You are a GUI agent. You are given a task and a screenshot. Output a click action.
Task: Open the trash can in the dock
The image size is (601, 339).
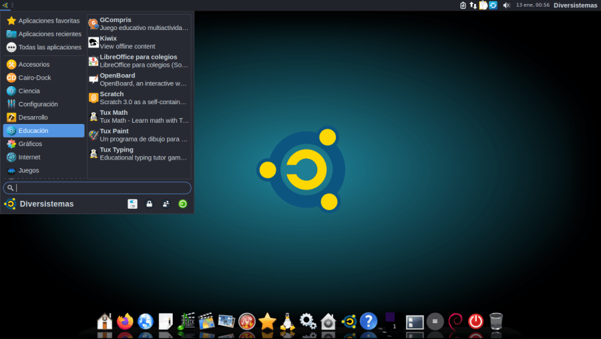[496, 322]
